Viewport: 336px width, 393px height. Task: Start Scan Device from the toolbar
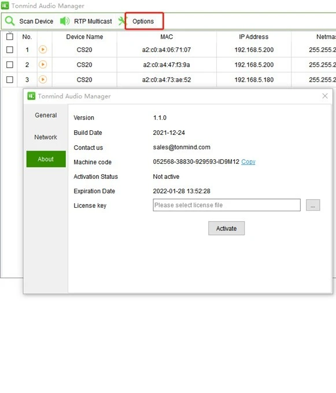click(x=36, y=21)
